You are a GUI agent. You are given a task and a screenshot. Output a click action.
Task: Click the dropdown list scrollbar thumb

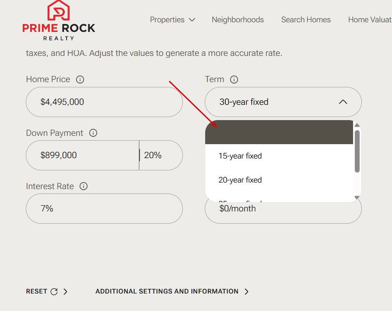pos(357,151)
